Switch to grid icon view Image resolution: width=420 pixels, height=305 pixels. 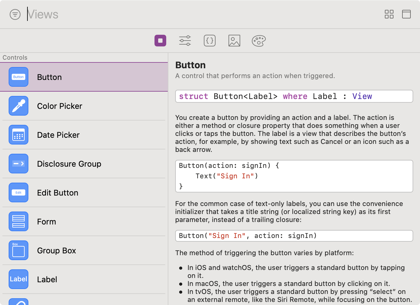[389, 14]
